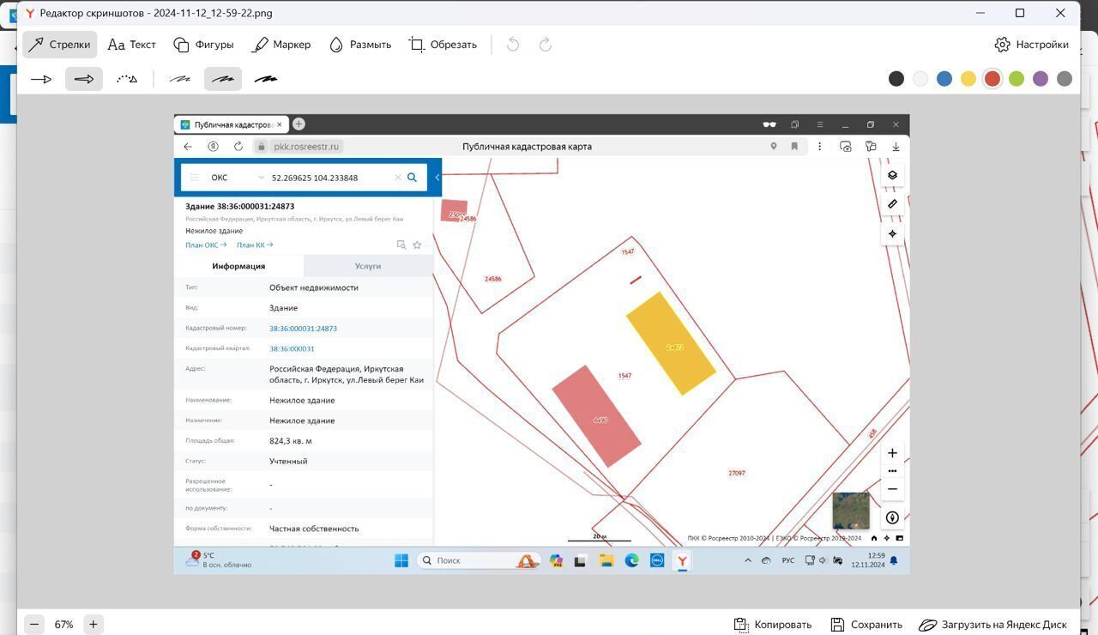1098x635 pixels.
Task: Click the browser tab Публичная кадастровая карта
Action: (x=232, y=124)
